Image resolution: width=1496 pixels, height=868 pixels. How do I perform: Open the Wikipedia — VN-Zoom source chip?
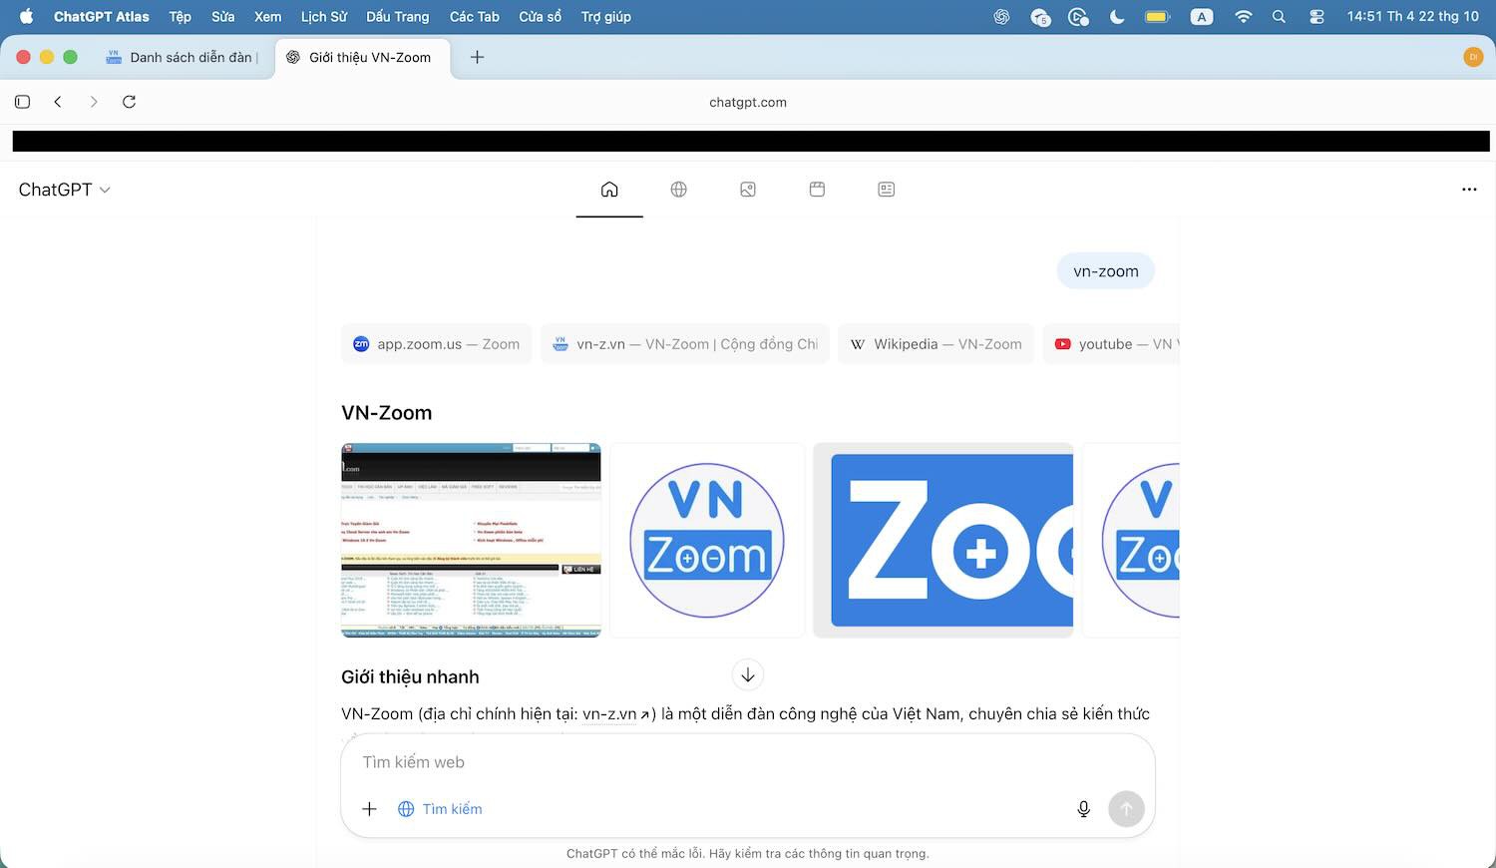pyautogui.click(x=935, y=344)
